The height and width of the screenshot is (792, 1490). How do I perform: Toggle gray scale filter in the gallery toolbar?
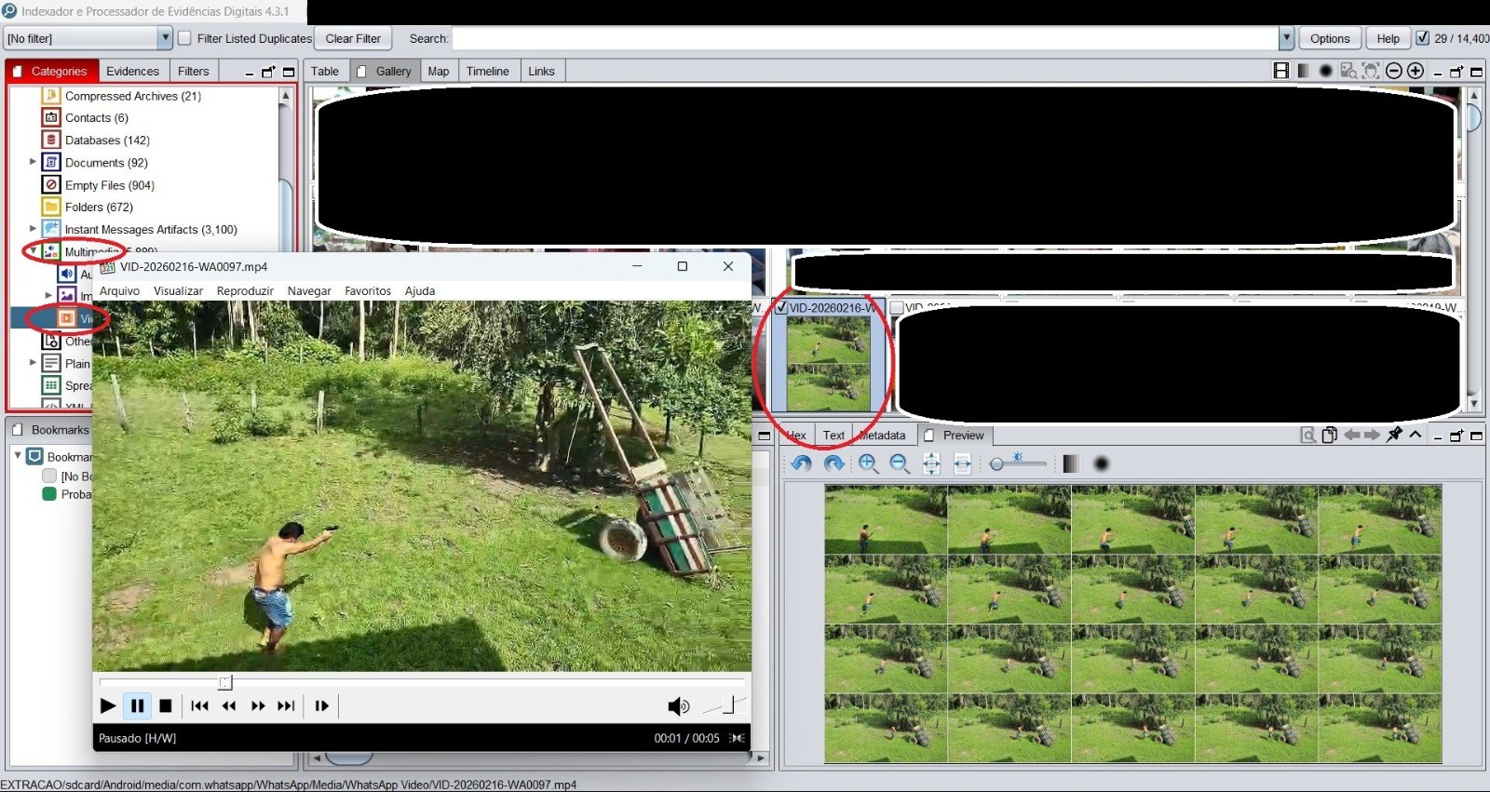(x=1304, y=71)
